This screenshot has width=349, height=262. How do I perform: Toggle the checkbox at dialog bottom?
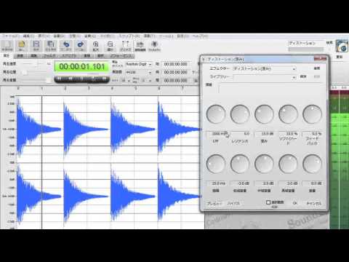(268, 202)
